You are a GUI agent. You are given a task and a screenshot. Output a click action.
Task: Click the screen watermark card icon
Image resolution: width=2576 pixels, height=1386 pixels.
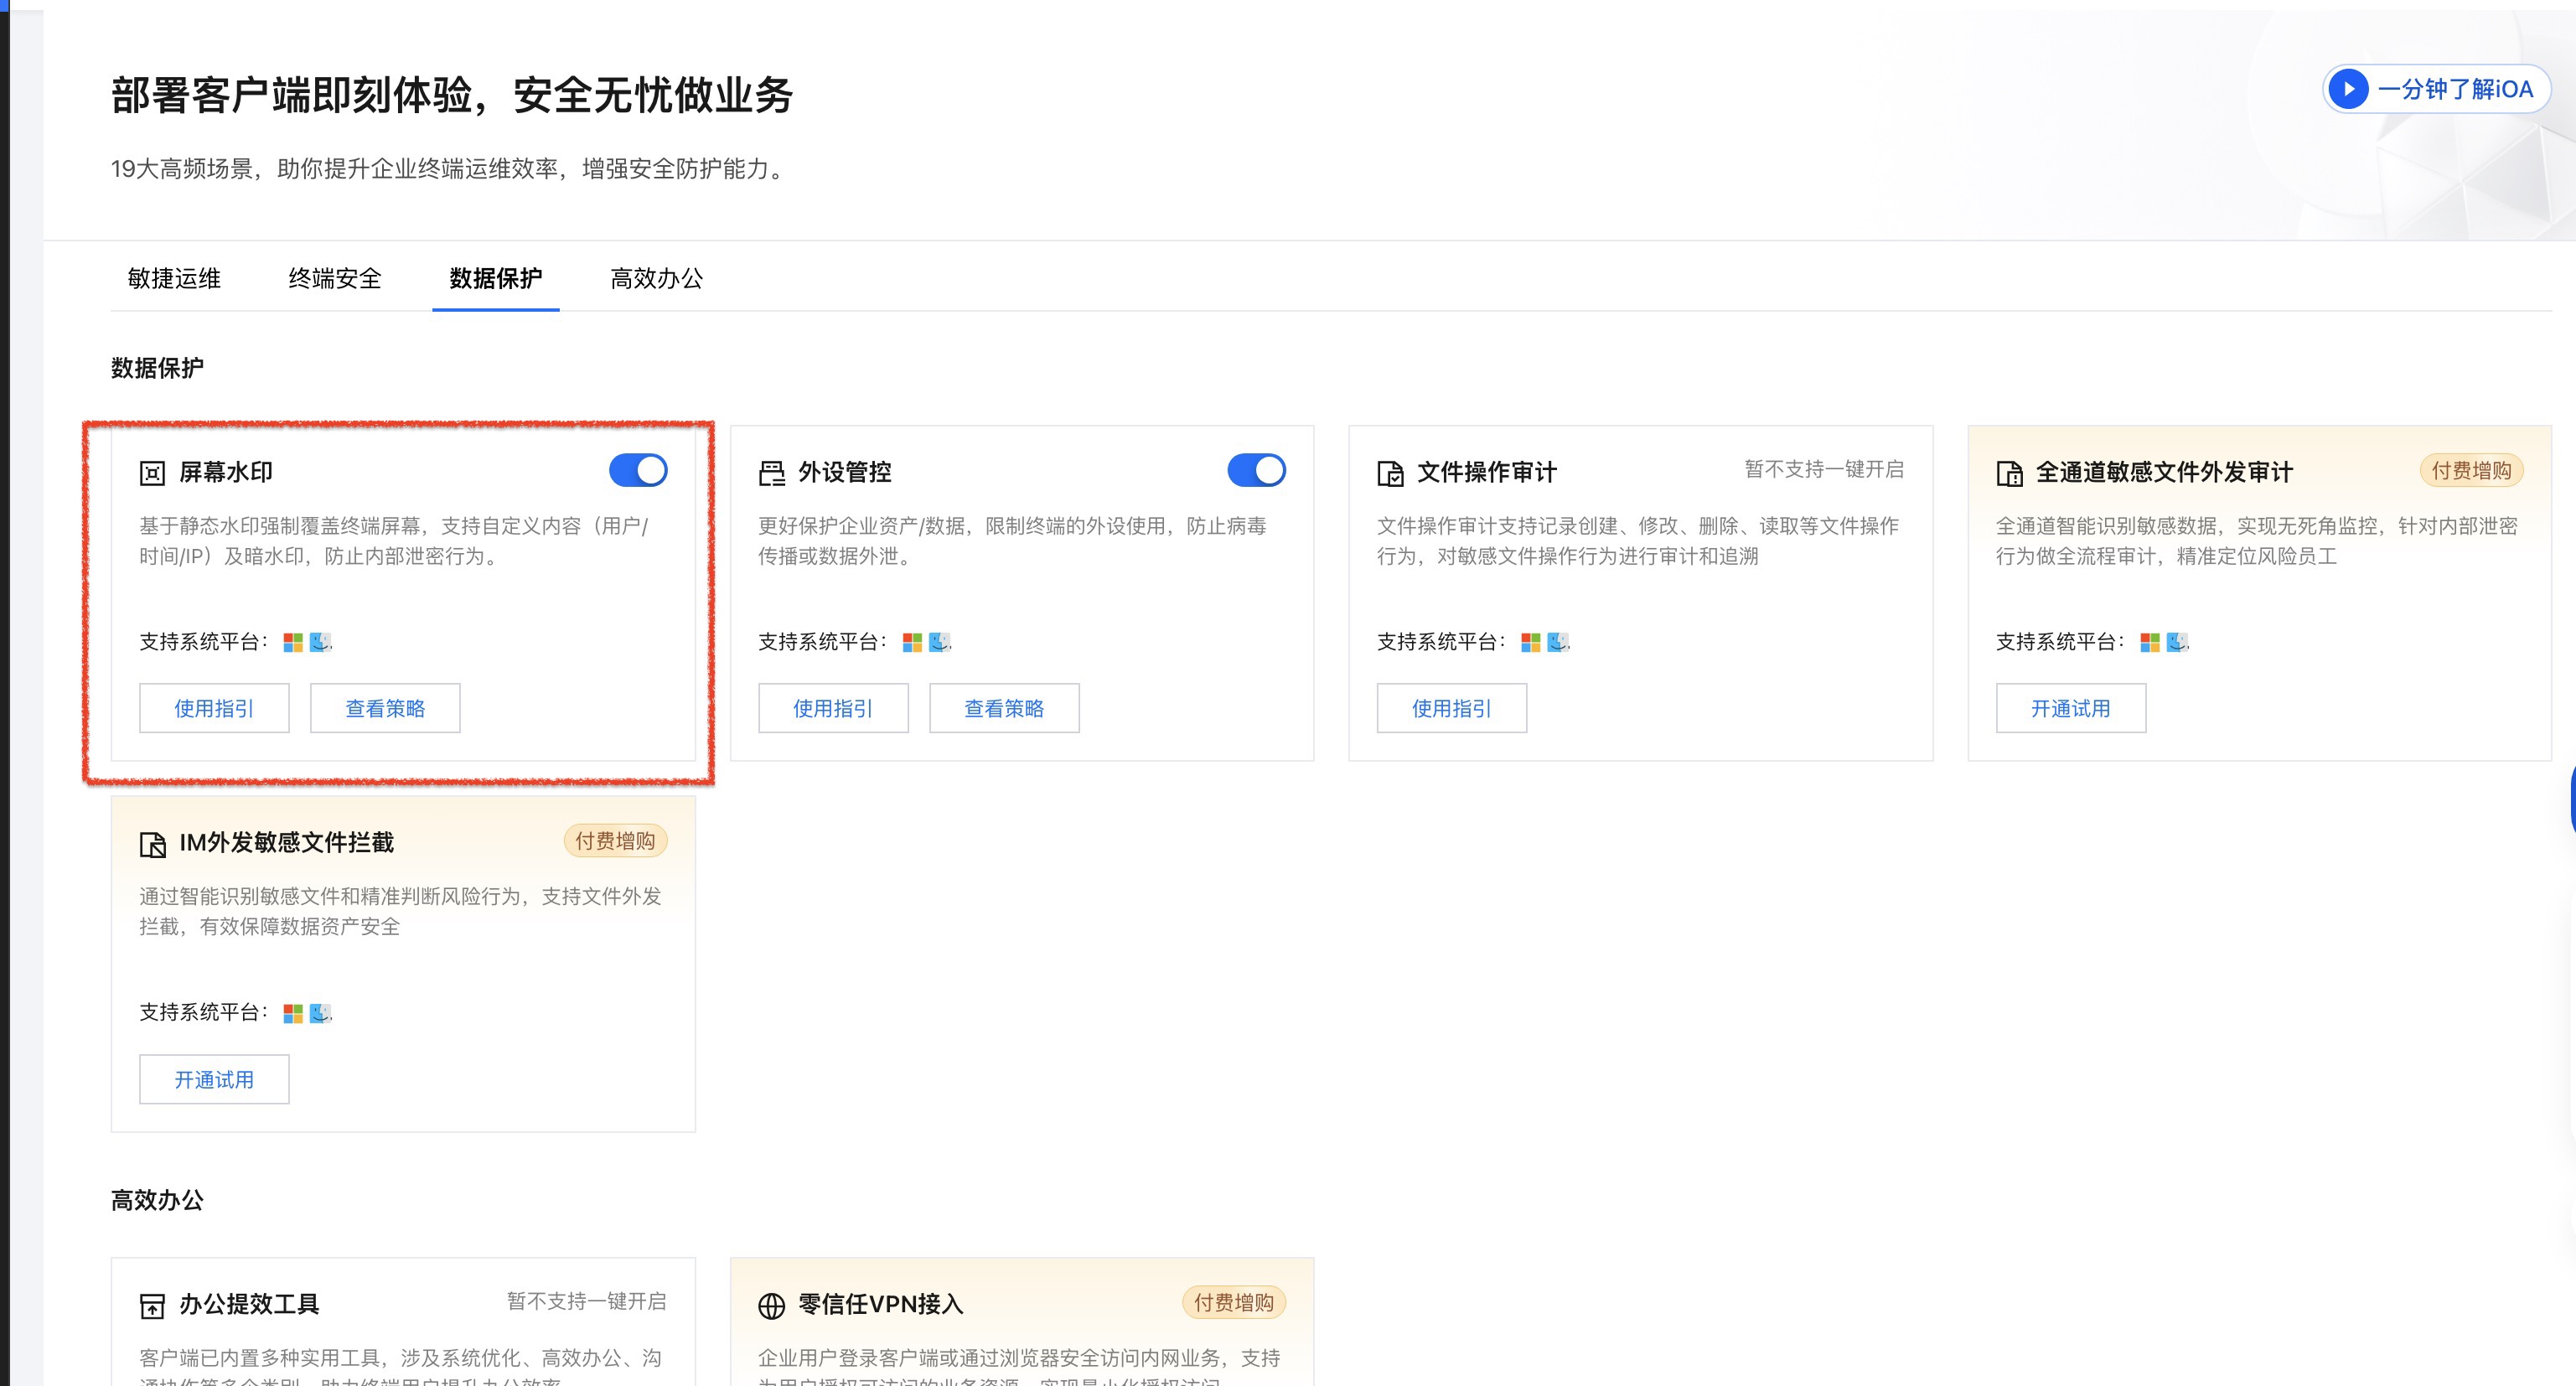pos(152,473)
